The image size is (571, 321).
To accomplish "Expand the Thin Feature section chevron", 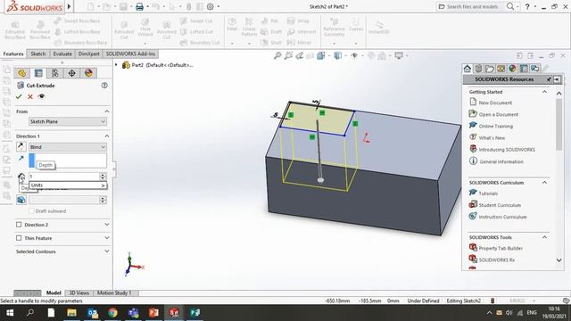I will pos(107,238).
